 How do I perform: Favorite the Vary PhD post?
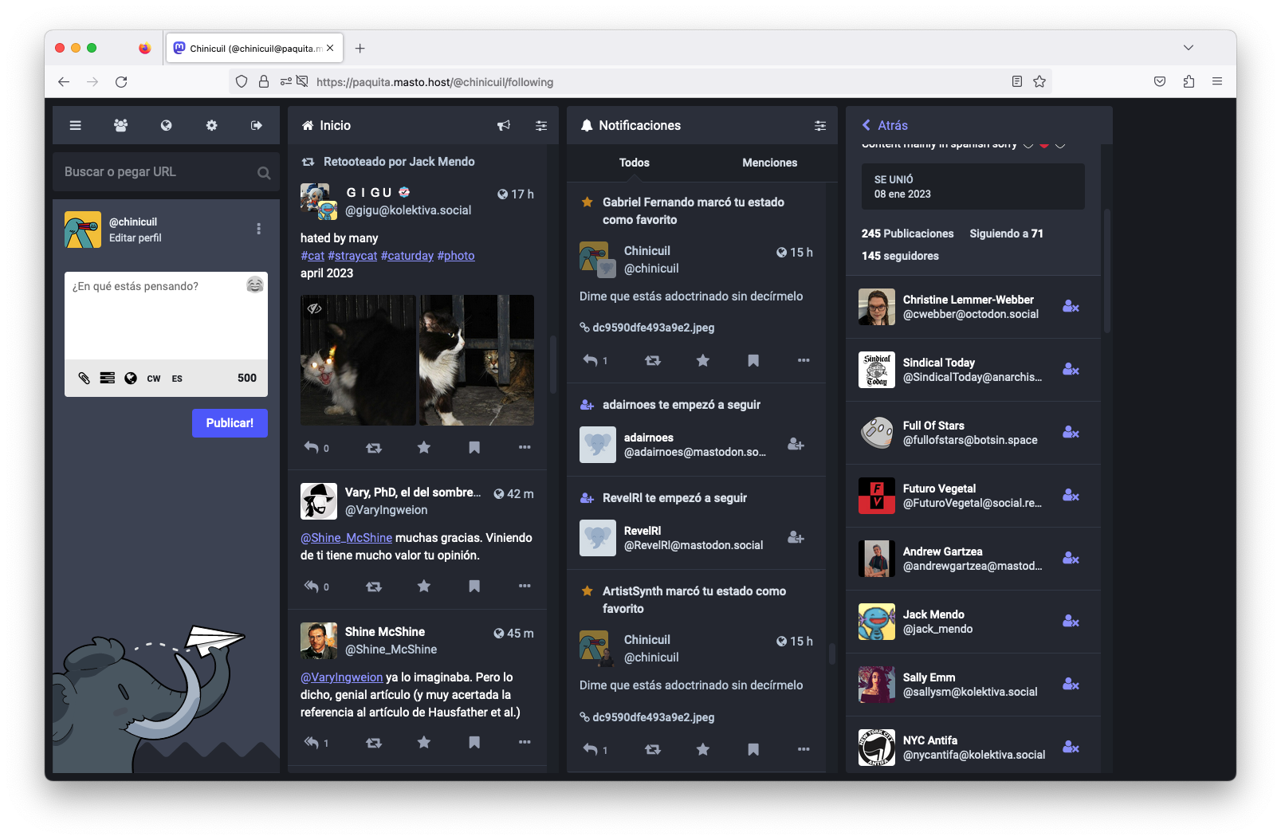pos(424,587)
